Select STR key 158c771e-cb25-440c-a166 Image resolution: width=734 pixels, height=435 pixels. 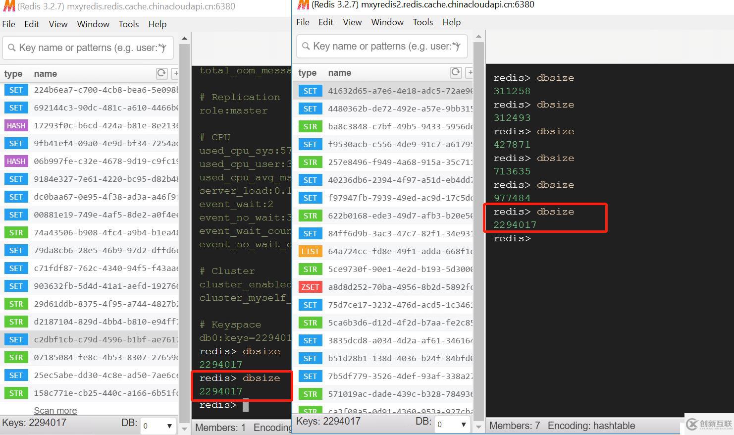(89, 393)
